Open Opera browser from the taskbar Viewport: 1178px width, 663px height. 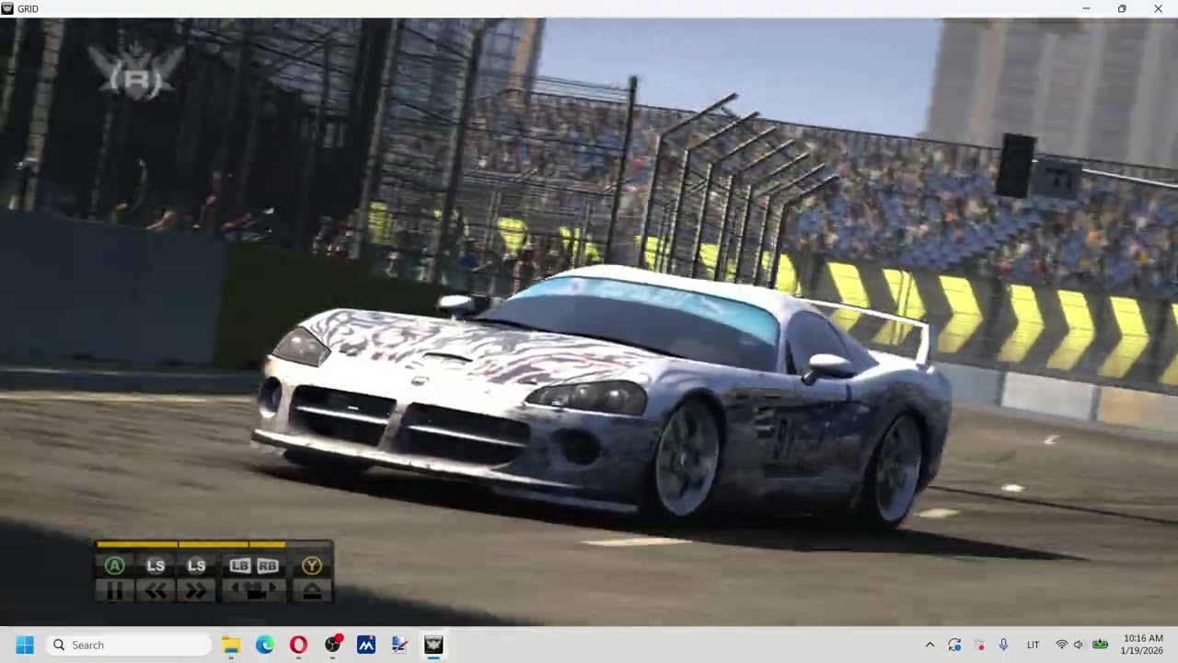298,645
